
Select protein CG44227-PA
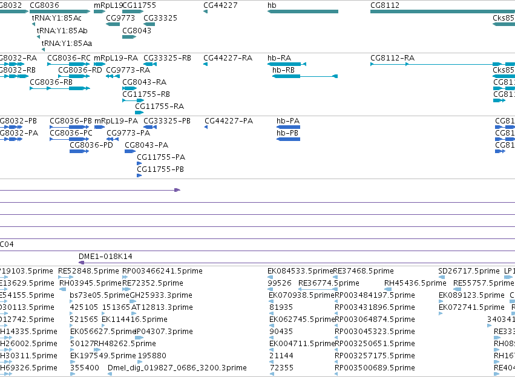click(x=229, y=121)
